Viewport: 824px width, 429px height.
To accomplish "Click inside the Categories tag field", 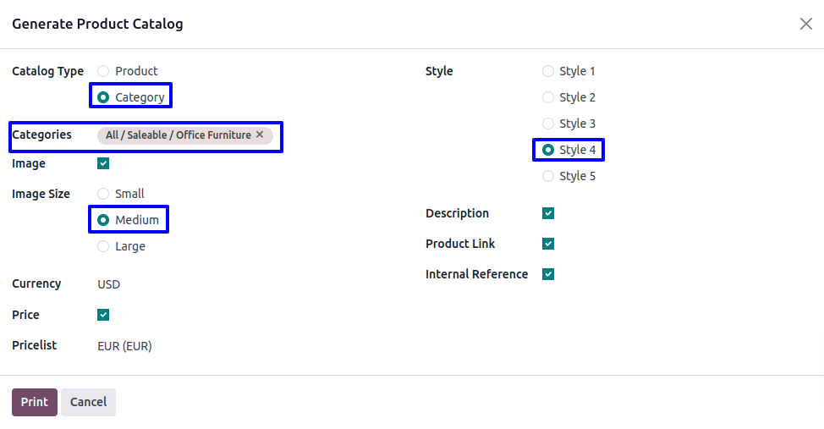I will coord(276,135).
